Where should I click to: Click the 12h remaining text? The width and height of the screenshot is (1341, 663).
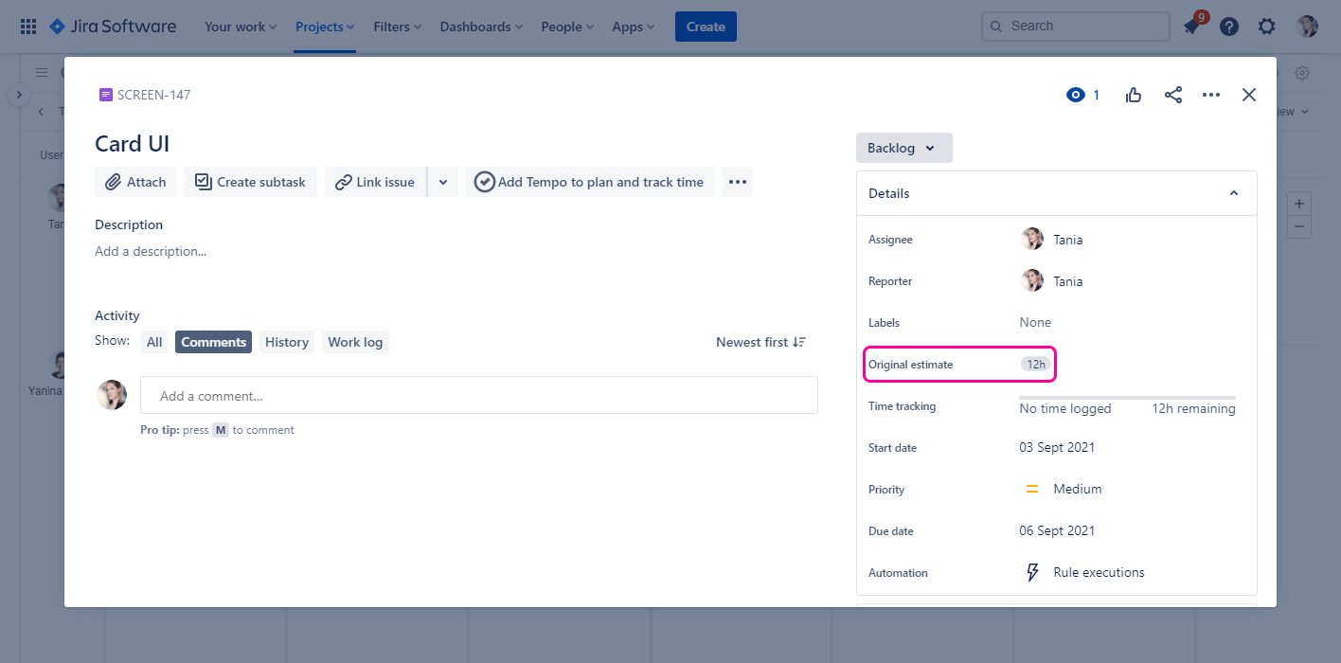(1193, 409)
